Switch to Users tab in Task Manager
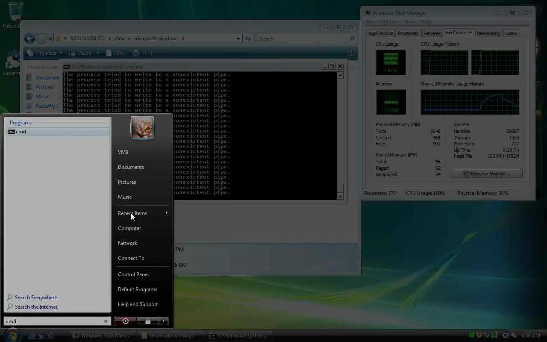 click(x=511, y=33)
